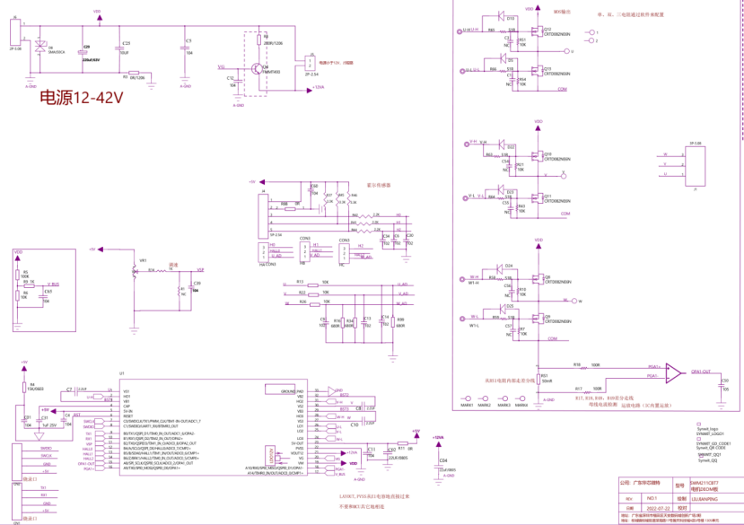Select the Q4 MMBT493 transistor symbol

tap(257, 67)
